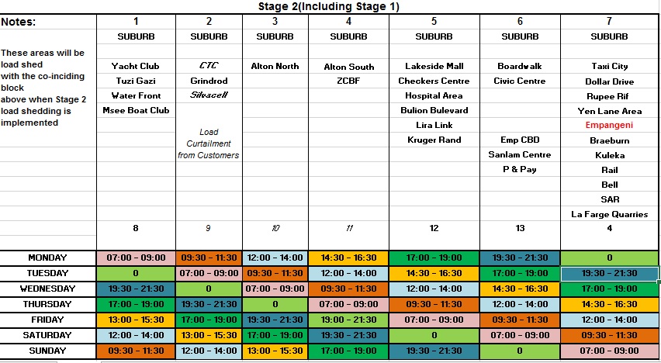This screenshot has width=661, height=363.
Task: Select Monday's 07:00 - 09:00 cell
Action: click(136, 258)
